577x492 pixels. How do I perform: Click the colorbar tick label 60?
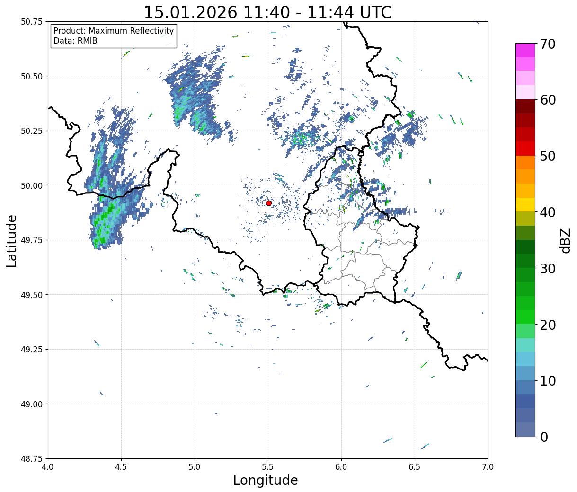point(548,100)
